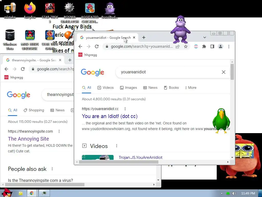Click the 11:49 PM taskbar clock
Viewport: 262px width, 197px height.
[248, 193]
